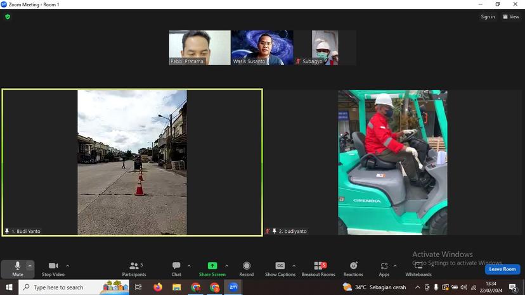Screen dimensions: 525x295
Task: Select Wasis Susanto video thumbnail
Action: pyautogui.click(x=262, y=47)
